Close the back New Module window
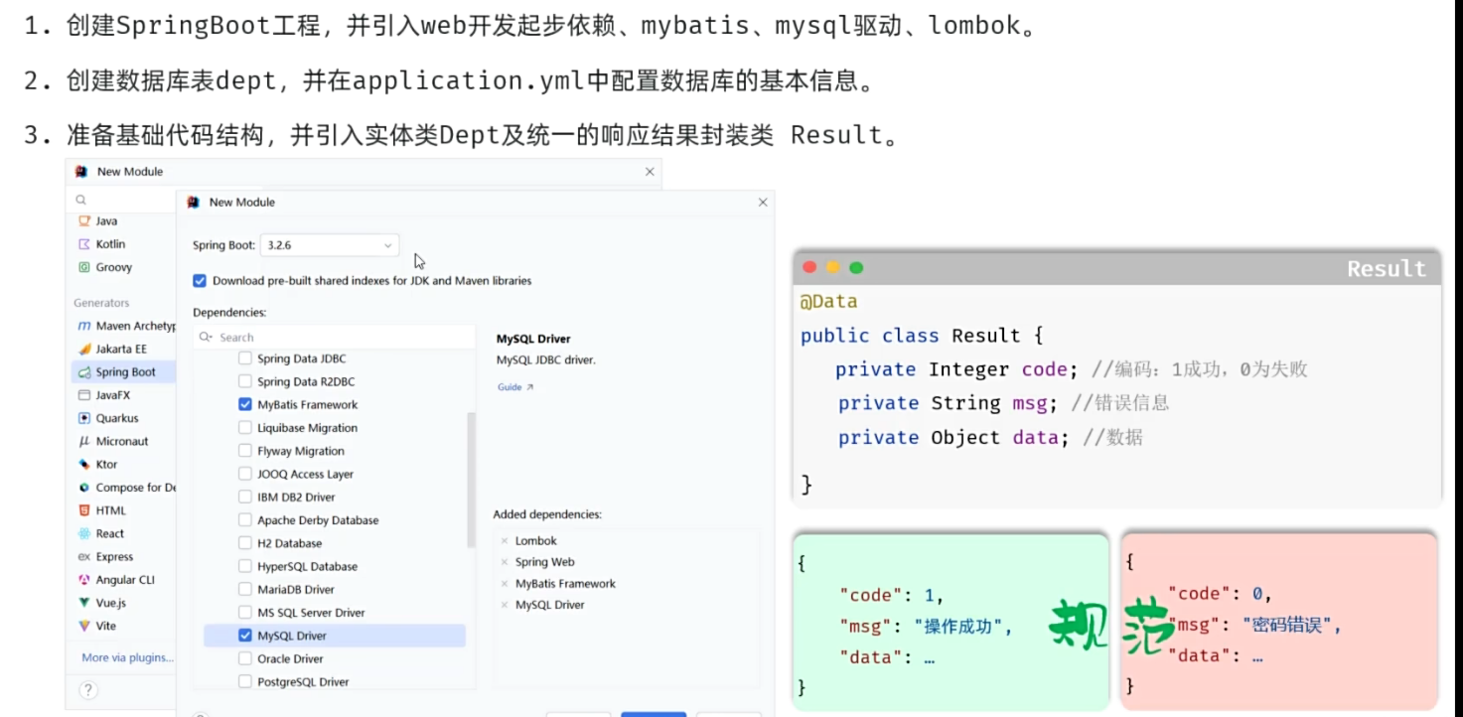Screen dimensions: 1463x717 pos(650,172)
